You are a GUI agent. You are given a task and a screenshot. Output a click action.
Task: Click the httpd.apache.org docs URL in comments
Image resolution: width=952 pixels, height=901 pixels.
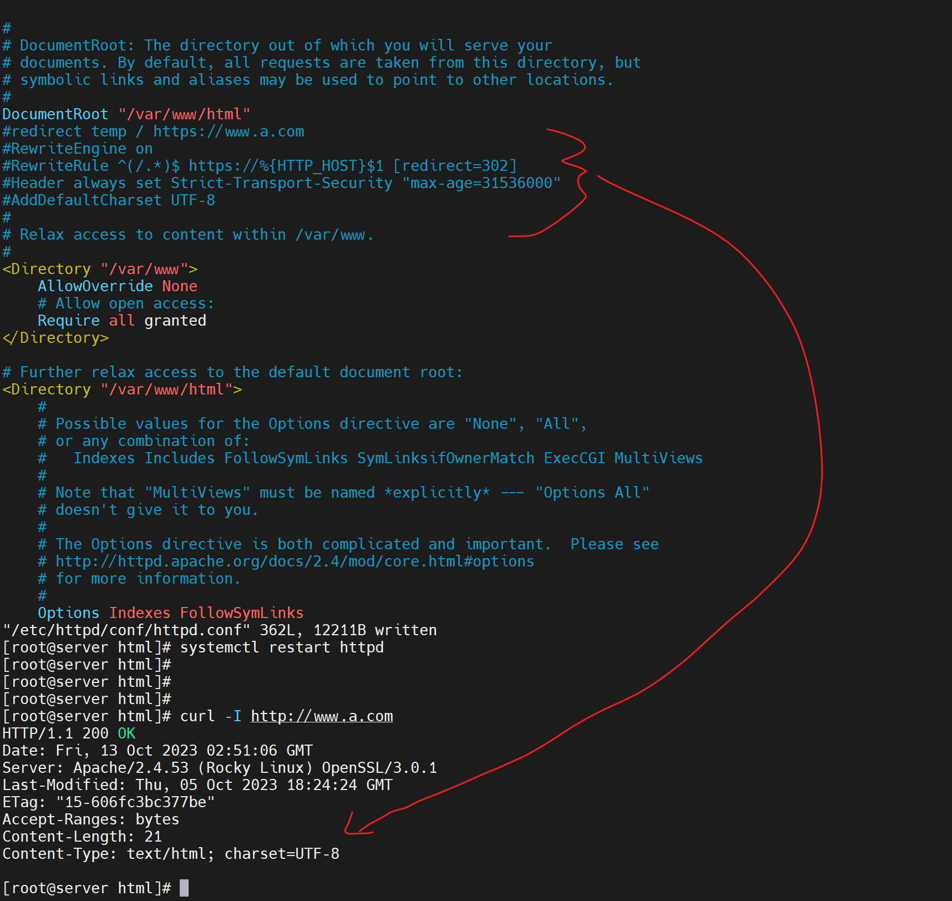click(294, 561)
